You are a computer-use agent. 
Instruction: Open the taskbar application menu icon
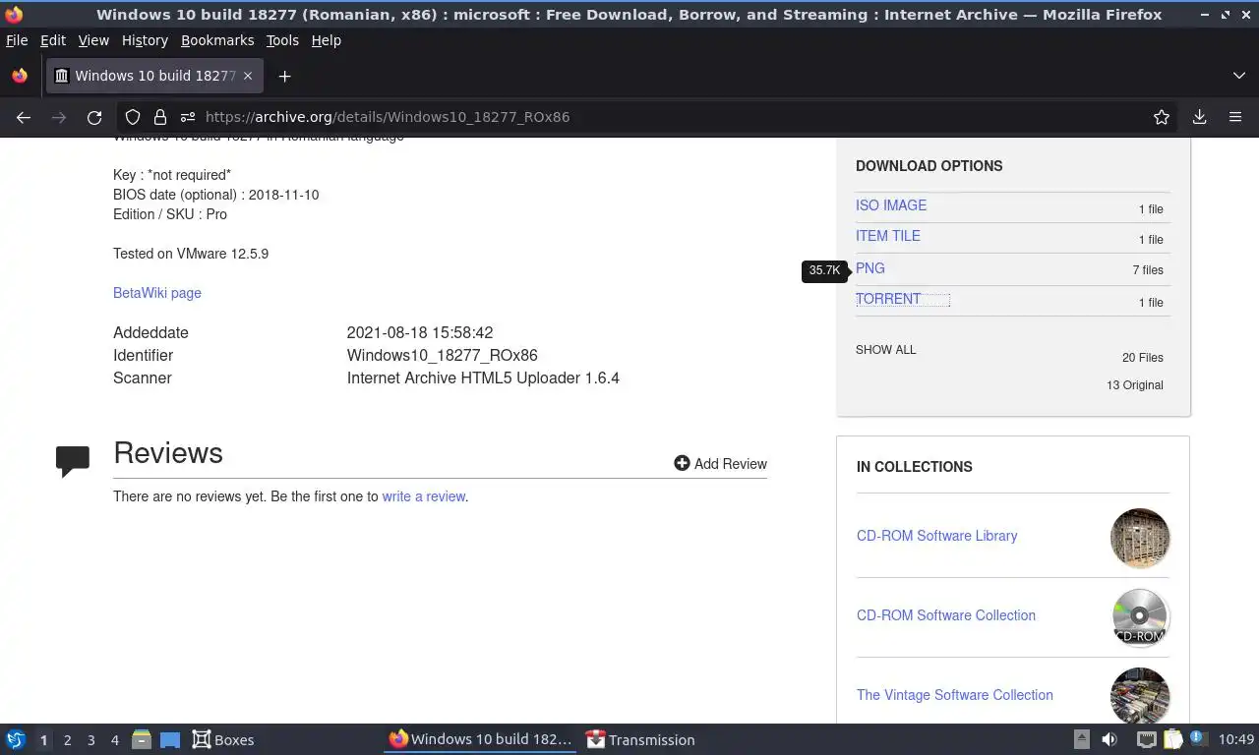click(x=16, y=739)
